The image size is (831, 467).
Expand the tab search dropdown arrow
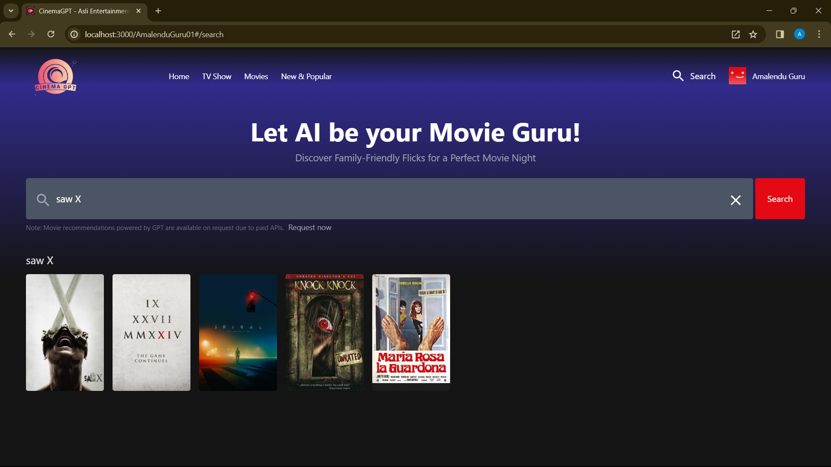tap(11, 11)
